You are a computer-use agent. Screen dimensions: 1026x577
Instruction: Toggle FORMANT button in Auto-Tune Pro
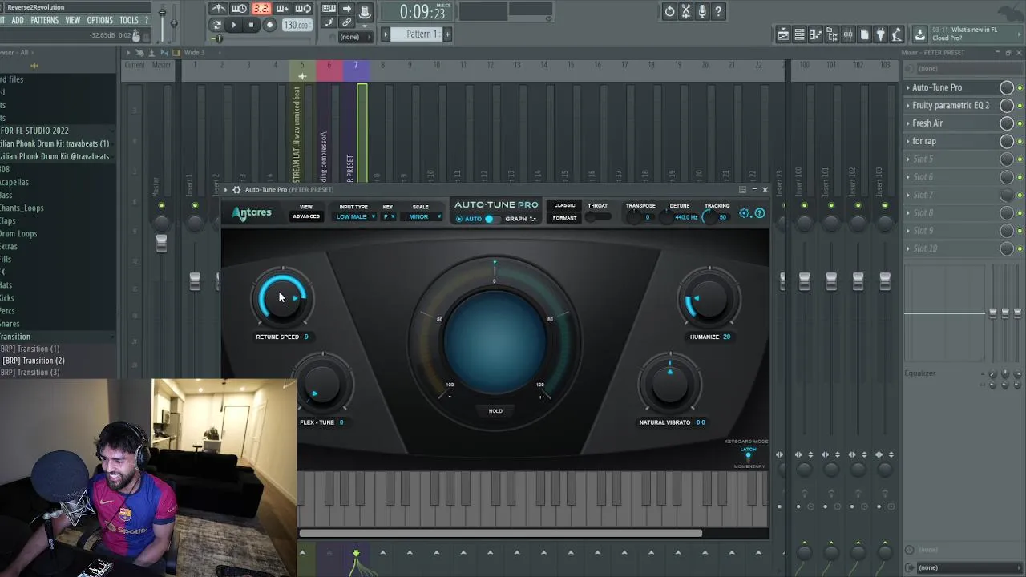(x=564, y=218)
